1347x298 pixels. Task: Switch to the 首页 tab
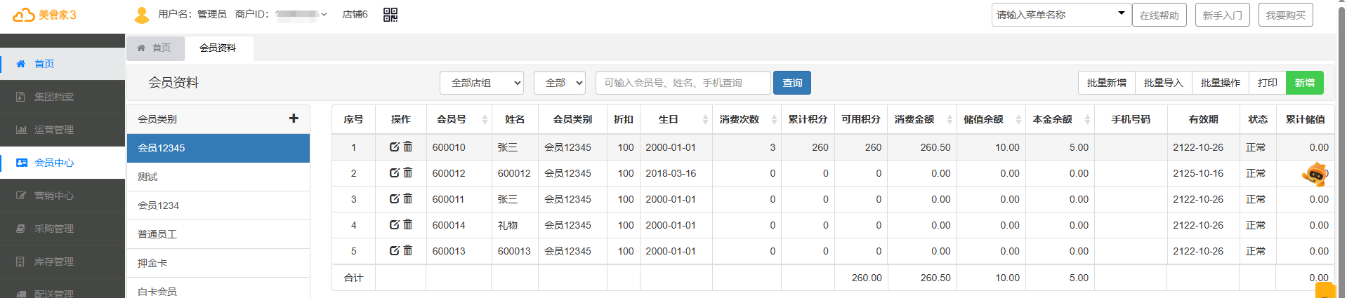click(x=155, y=48)
